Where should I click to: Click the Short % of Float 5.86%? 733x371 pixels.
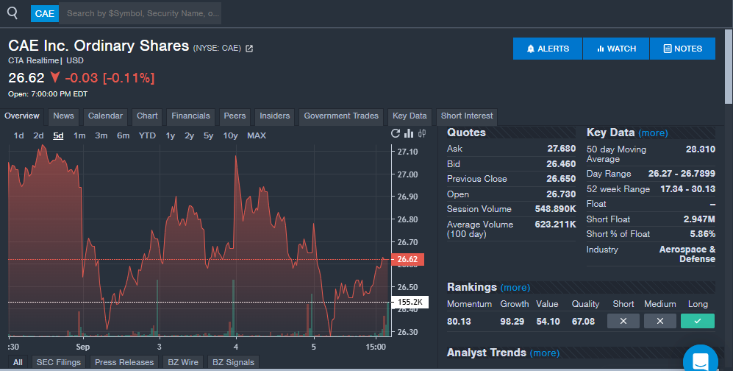click(x=703, y=234)
